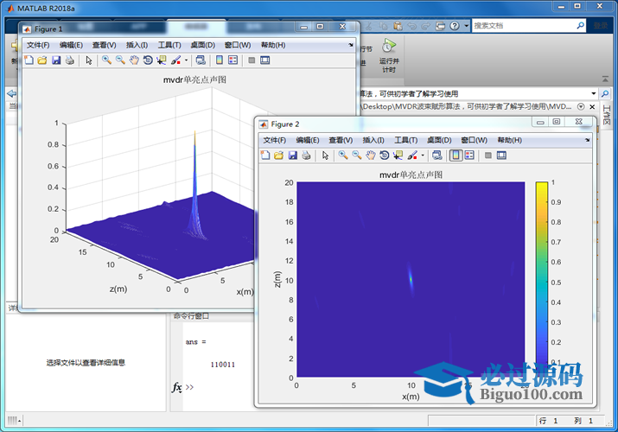
Task: Enable Pan hand tool in Figure 1
Action: point(134,60)
